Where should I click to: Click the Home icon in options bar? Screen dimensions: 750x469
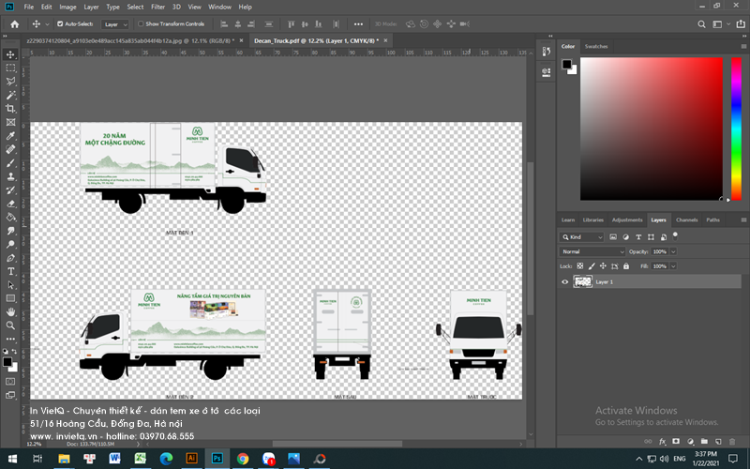(14, 23)
